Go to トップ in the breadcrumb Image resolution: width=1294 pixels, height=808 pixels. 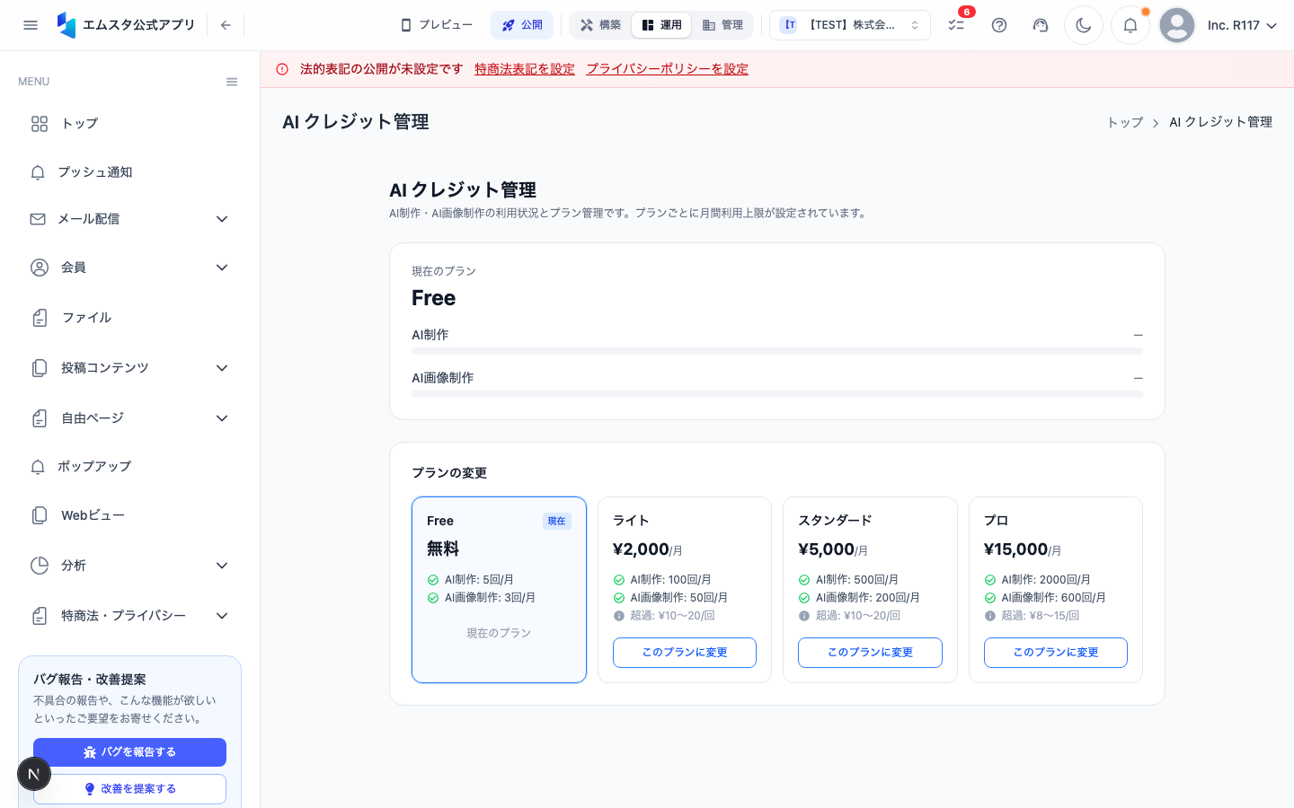[1125, 123]
